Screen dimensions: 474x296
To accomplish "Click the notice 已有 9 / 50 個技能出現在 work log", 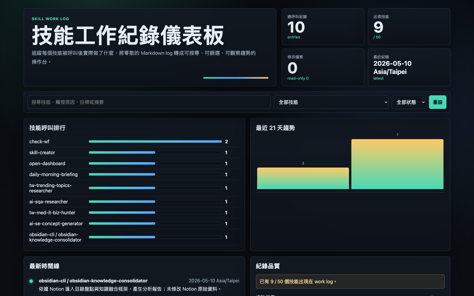I will point(350,281).
